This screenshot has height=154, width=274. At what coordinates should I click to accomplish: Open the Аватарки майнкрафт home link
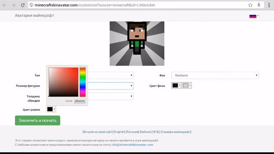34,15
